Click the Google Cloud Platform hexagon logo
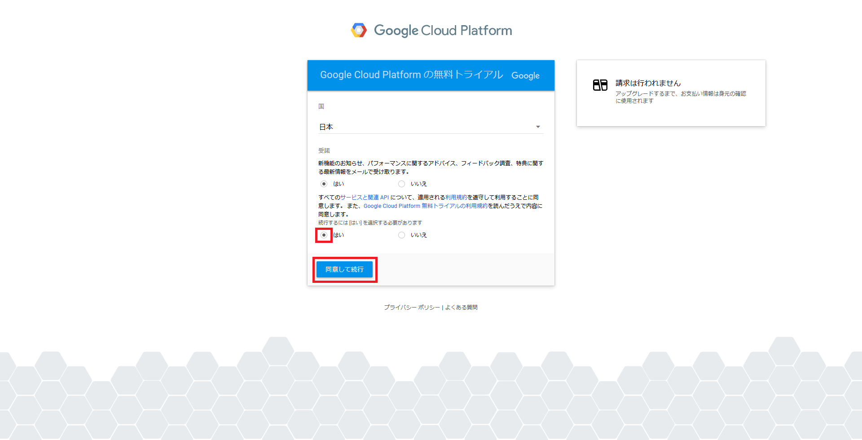Image resolution: width=862 pixels, height=440 pixels. 359,30
